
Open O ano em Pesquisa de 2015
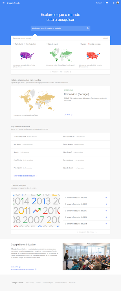coord(86,224)
